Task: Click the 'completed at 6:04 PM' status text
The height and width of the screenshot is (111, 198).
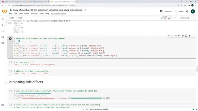Action: [99, 109]
